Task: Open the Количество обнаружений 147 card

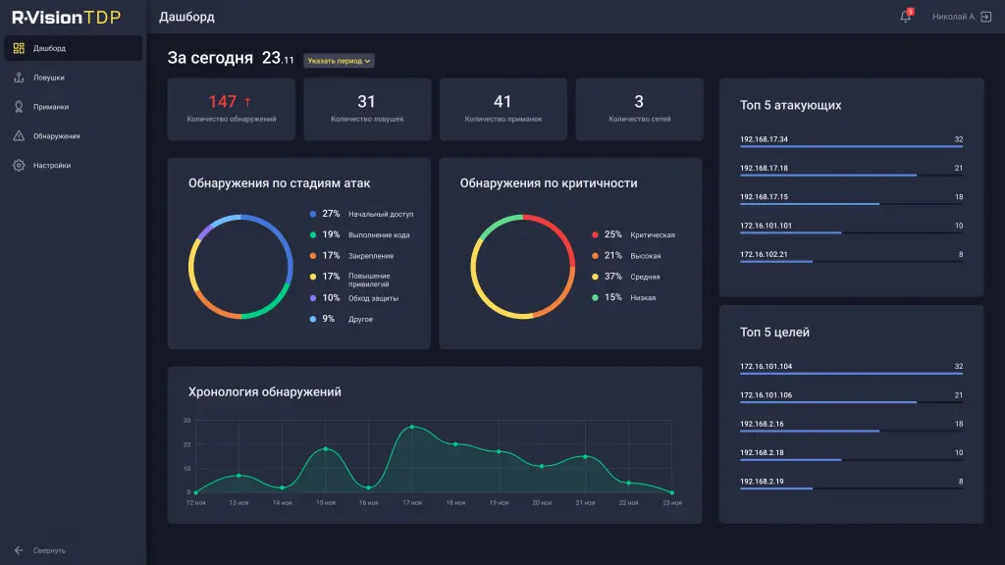Action: (232, 109)
